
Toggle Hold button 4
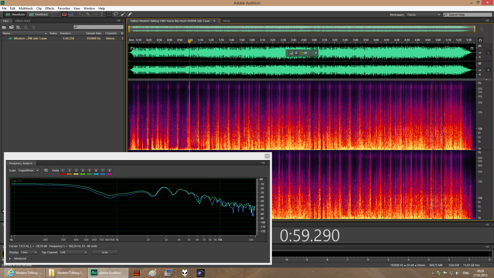[83, 170]
